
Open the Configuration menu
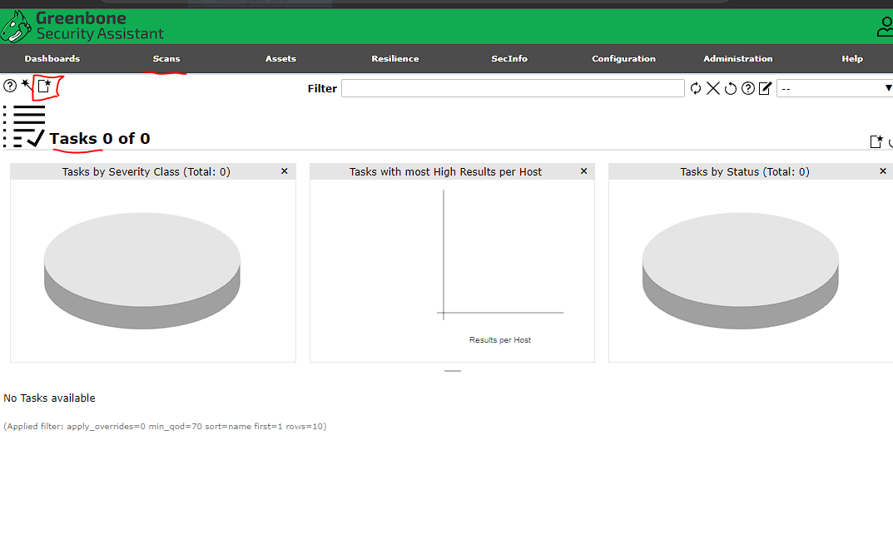(x=623, y=59)
